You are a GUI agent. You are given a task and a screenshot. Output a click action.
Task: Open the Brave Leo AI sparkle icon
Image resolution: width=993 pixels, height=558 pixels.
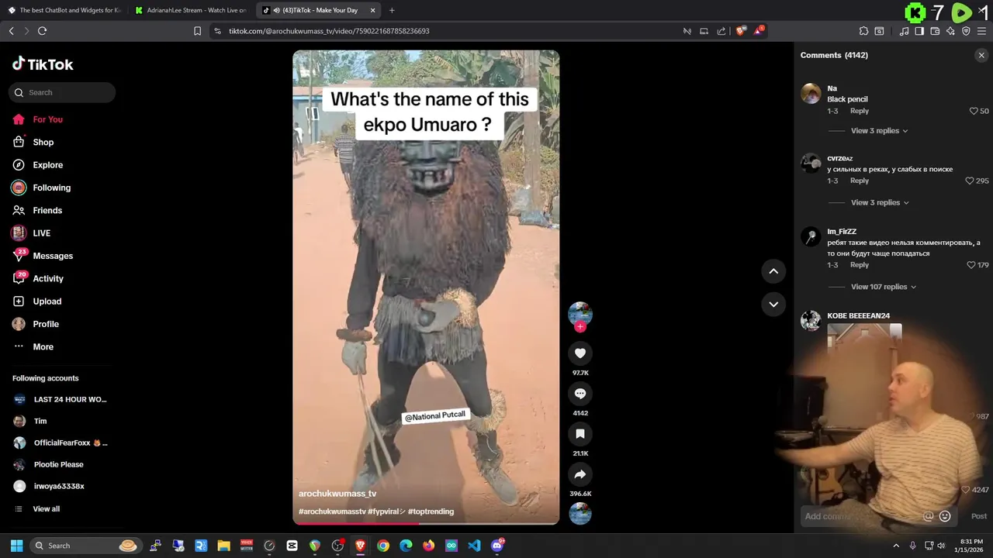point(950,31)
